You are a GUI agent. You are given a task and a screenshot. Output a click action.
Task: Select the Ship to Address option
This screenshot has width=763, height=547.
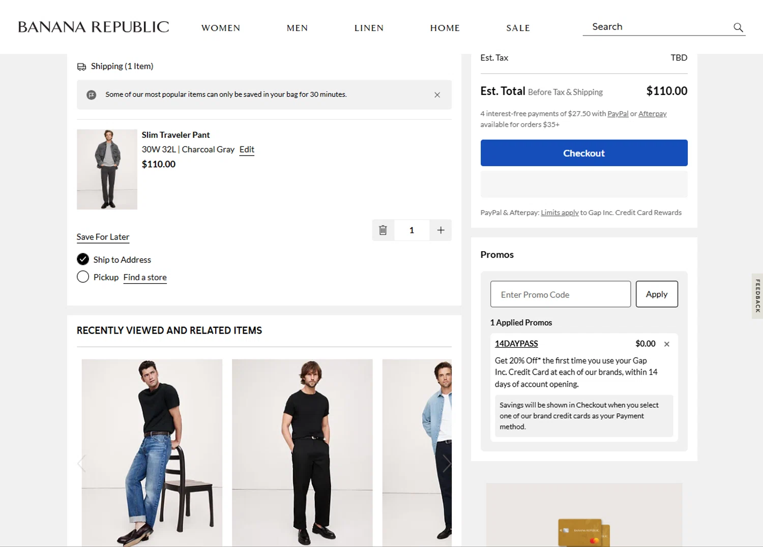click(x=83, y=259)
